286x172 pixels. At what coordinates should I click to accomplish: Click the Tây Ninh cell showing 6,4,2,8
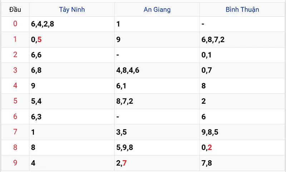(43, 24)
